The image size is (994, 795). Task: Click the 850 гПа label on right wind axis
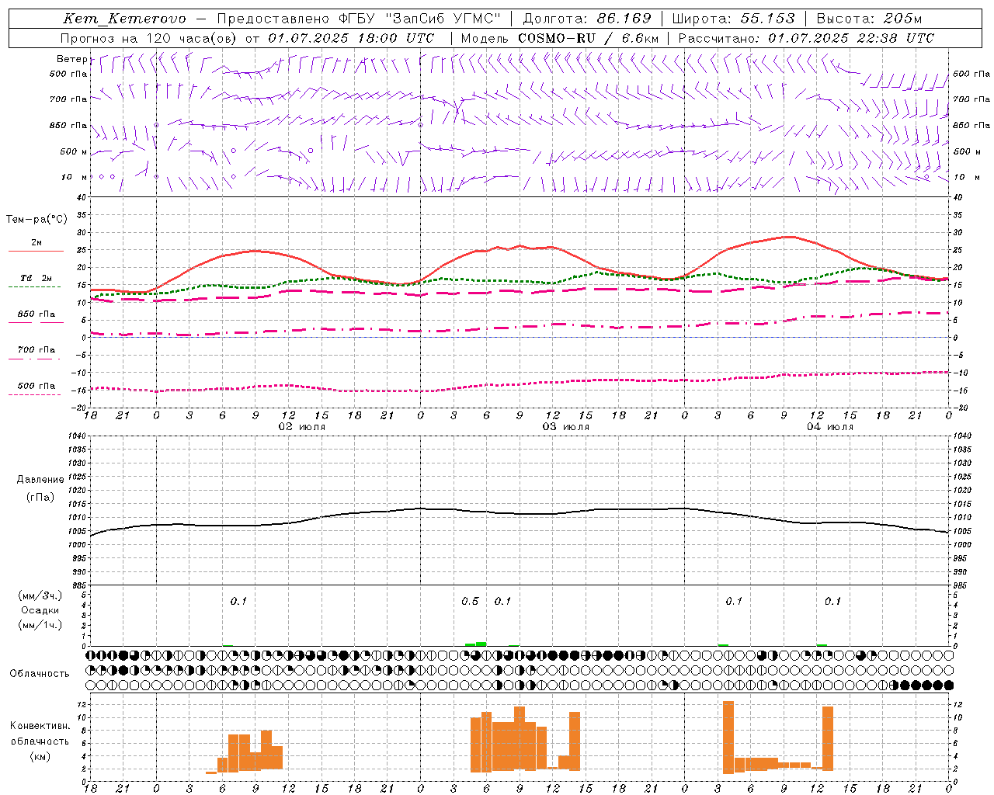point(971,125)
